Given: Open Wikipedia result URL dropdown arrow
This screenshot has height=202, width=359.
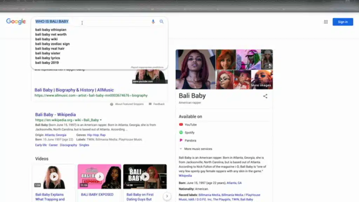Looking at the screenshot, I should pyautogui.click(x=101, y=120).
